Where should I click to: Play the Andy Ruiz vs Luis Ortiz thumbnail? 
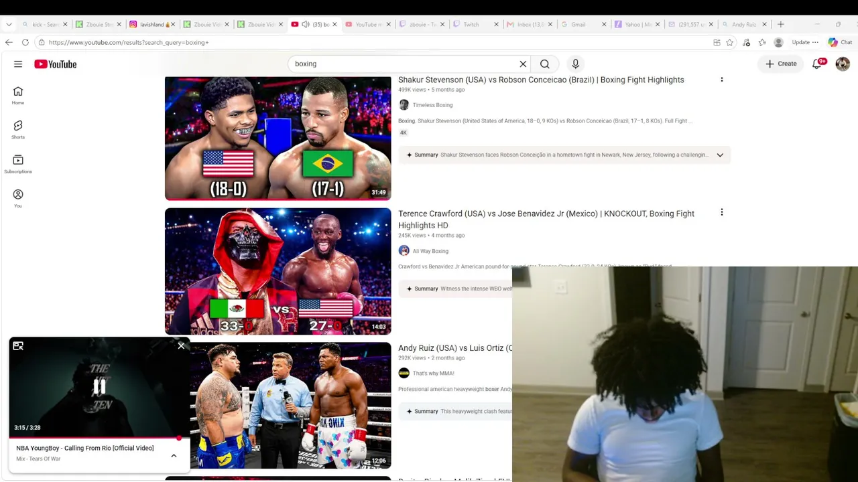pyautogui.click(x=290, y=406)
